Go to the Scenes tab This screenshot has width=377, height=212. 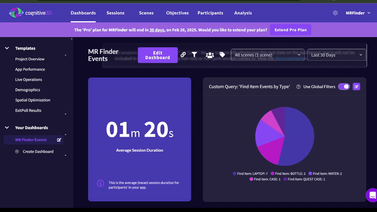pyautogui.click(x=146, y=13)
